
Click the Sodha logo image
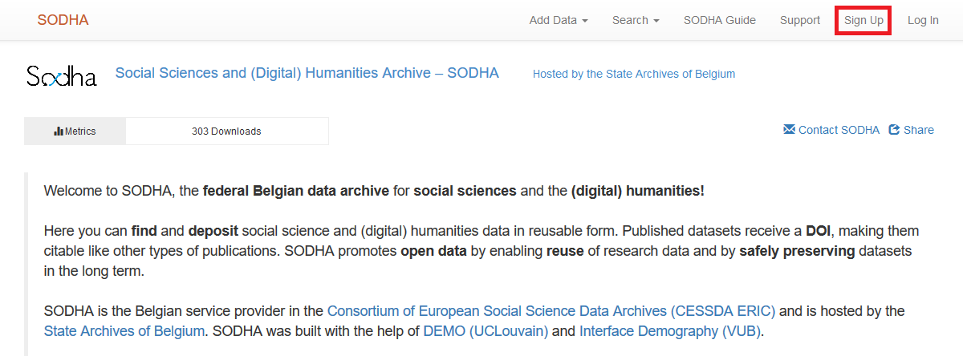click(x=61, y=76)
